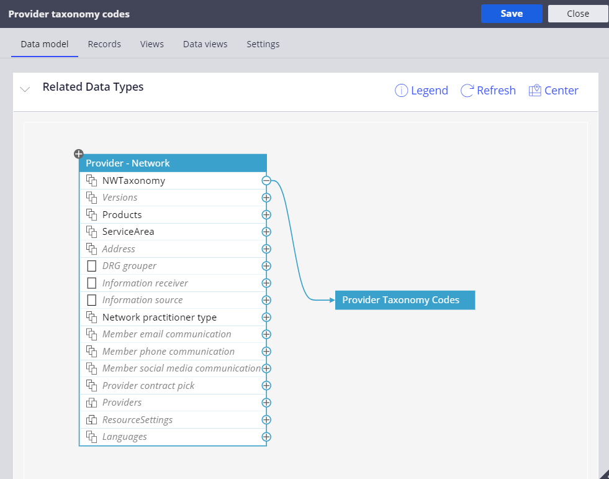This screenshot has width=609, height=479.
Task: Expand the Provider contract pick connection
Action: [266, 386]
